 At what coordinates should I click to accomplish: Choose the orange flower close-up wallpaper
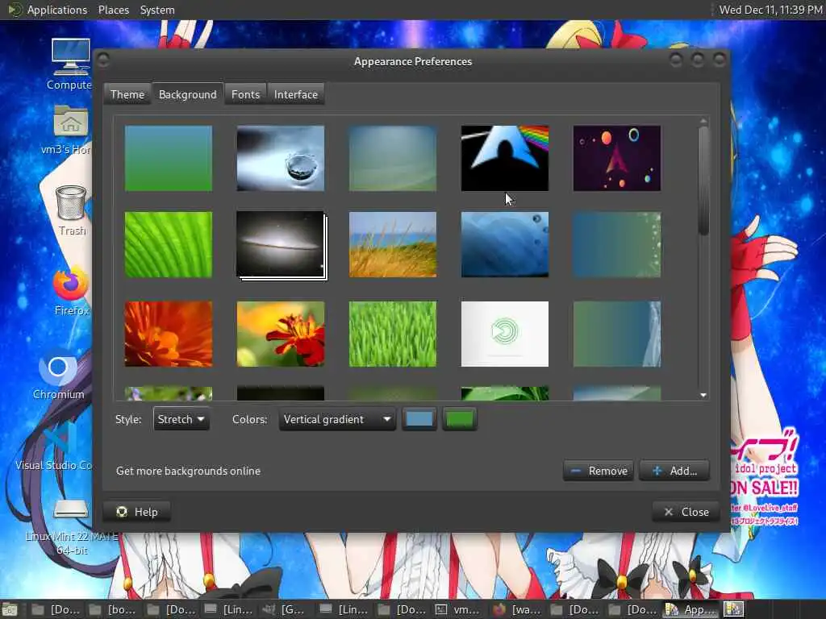pos(169,334)
